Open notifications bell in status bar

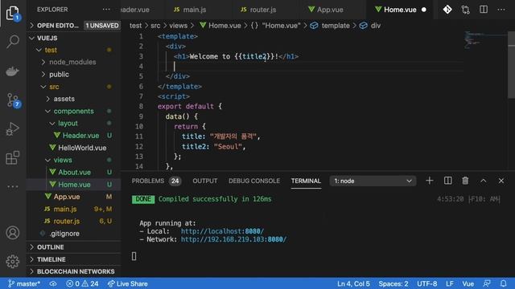point(503,283)
